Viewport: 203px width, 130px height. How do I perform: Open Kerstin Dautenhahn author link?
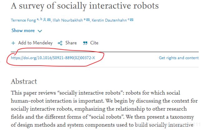point(109,20)
